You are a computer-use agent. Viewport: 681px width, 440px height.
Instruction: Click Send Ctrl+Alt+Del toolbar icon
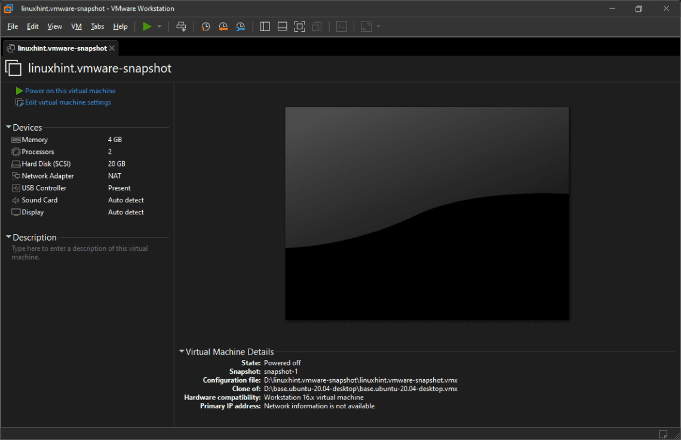182,26
